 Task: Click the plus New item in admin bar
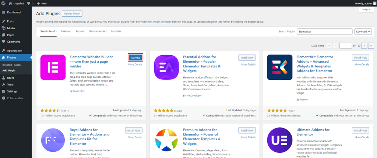(42, 3)
